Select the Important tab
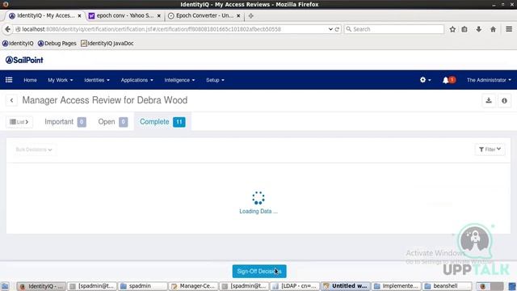The height and width of the screenshot is (291, 517). [x=65, y=122]
